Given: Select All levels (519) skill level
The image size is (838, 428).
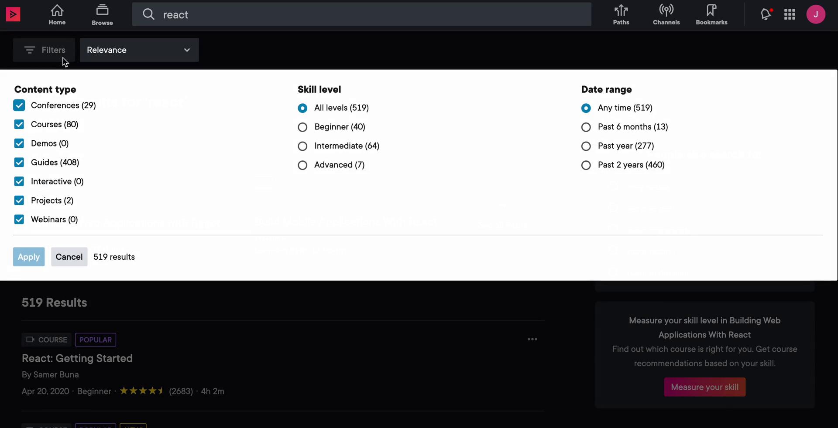Looking at the screenshot, I should pyautogui.click(x=302, y=108).
